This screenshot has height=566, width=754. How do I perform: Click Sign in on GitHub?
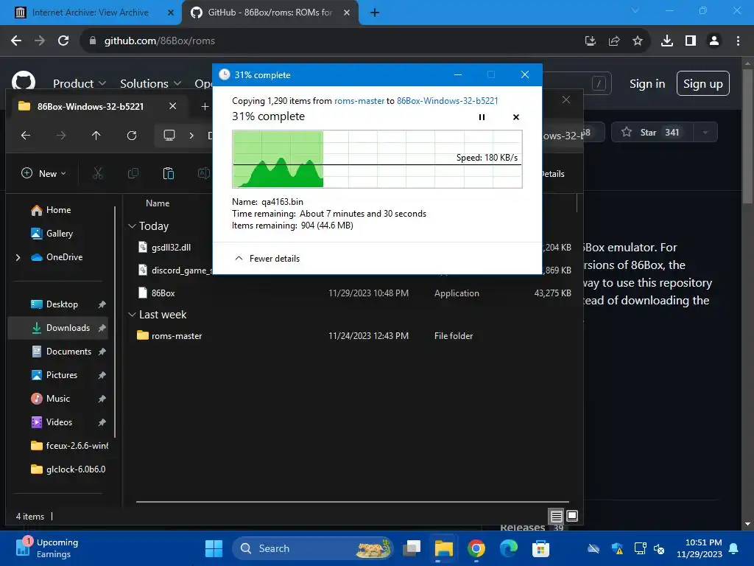coord(647,84)
